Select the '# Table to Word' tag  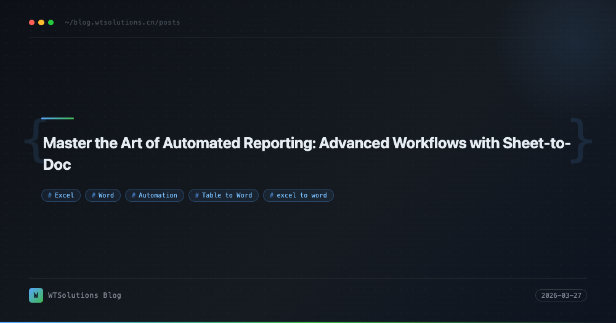click(x=224, y=195)
